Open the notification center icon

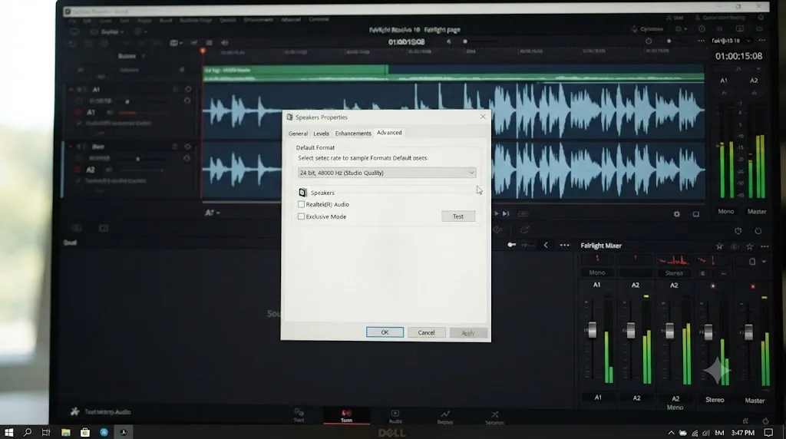click(x=768, y=433)
